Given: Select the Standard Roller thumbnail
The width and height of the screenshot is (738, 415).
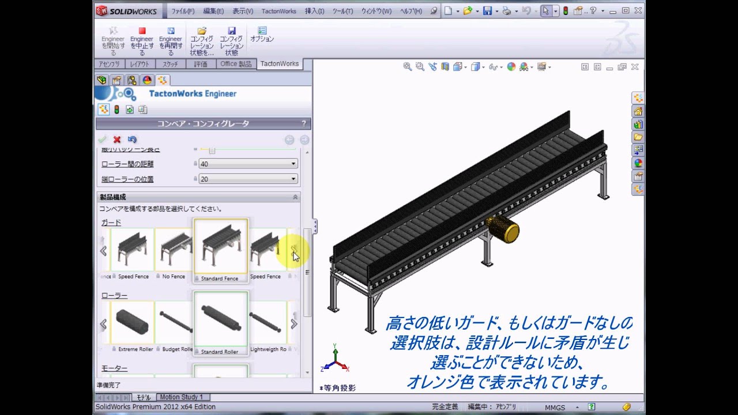Looking at the screenshot, I should pyautogui.click(x=221, y=323).
